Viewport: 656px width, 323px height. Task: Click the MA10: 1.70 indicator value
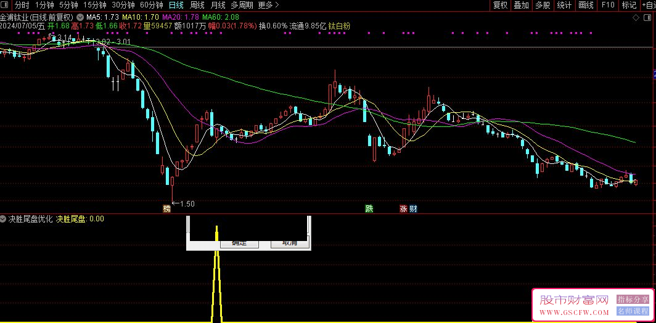pyautogui.click(x=141, y=18)
